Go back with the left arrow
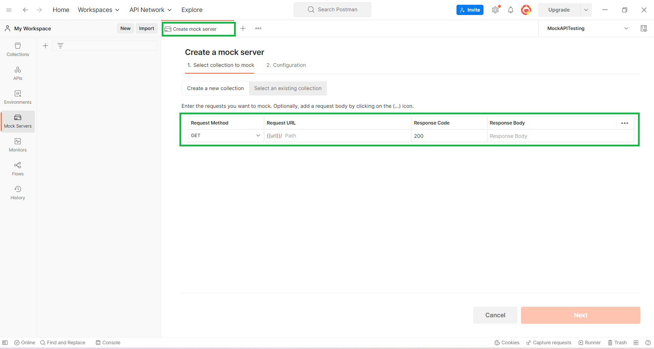The width and height of the screenshot is (654, 349). pos(26,10)
